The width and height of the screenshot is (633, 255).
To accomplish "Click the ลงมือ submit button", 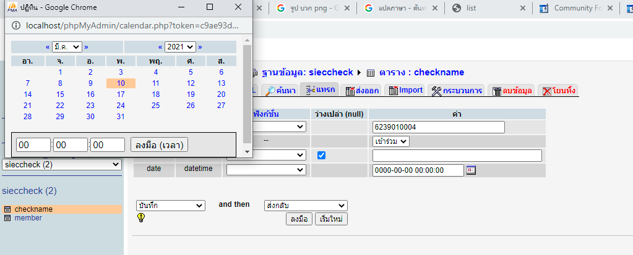I will click(x=299, y=219).
